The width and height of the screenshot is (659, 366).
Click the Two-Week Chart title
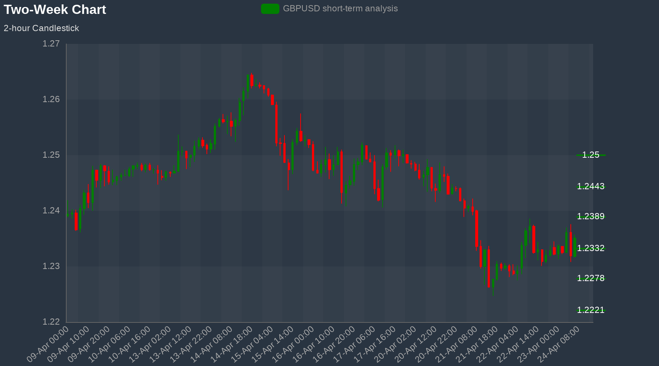point(55,10)
